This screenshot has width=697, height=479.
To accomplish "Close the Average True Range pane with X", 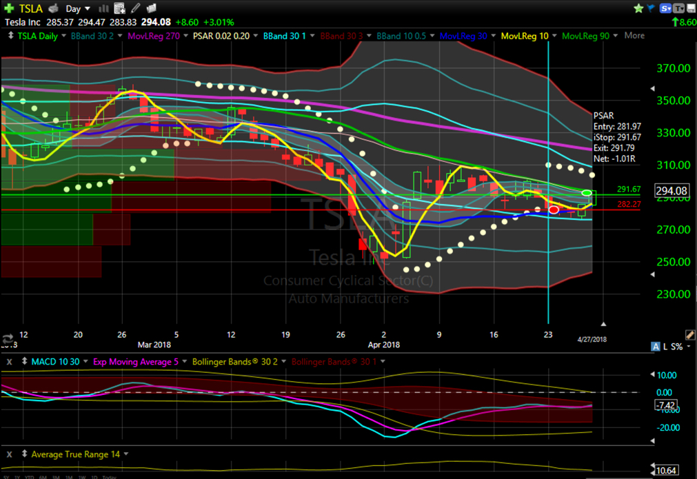I will (10, 454).
